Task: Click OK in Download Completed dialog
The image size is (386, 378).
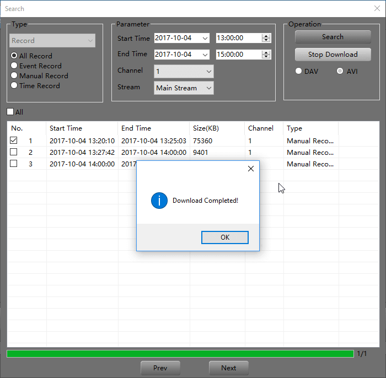Action: coord(224,237)
